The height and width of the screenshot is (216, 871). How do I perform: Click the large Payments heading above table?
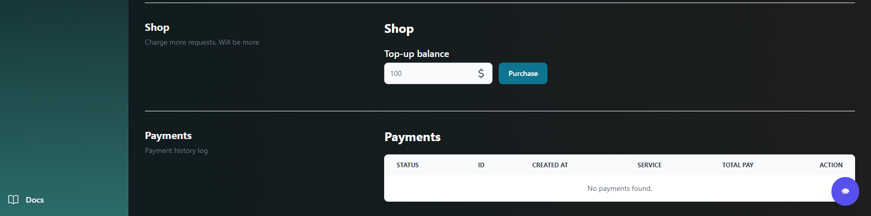(412, 137)
